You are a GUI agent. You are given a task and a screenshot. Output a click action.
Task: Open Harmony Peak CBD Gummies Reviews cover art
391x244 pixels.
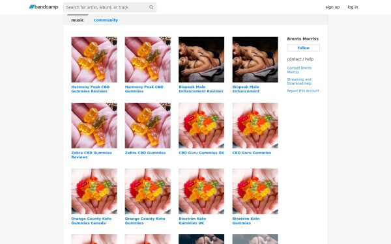click(x=94, y=59)
